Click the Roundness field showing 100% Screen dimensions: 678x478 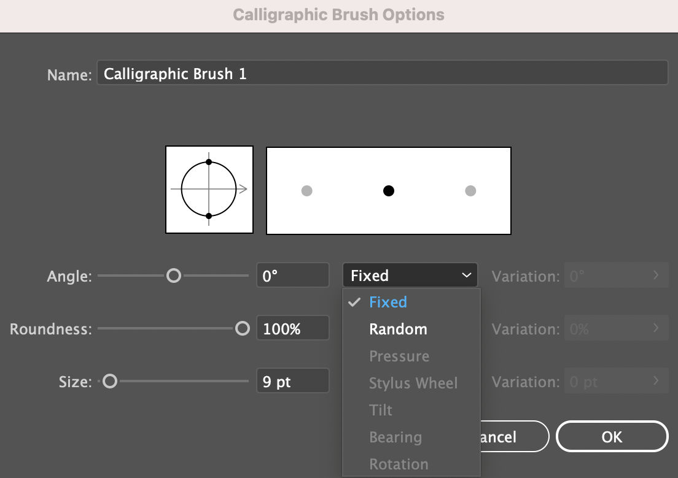[293, 328]
